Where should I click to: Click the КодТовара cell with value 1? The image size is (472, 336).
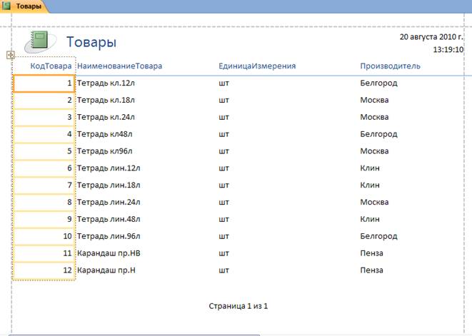(x=44, y=83)
